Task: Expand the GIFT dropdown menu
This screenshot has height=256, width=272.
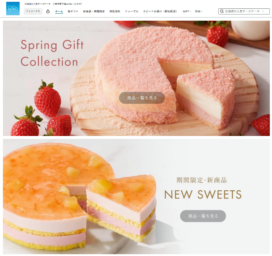Action: (187, 12)
